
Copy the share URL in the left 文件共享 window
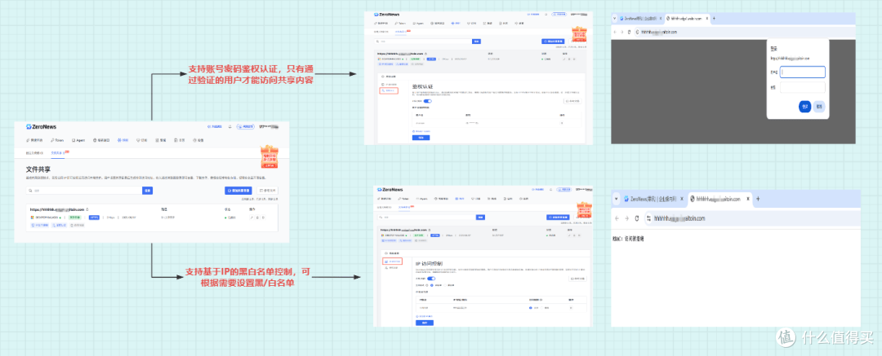(x=87, y=209)
